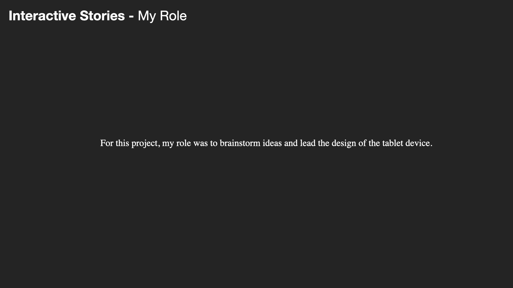Click the word "this" in the body sentence
The height and width of the screenshot is (288, 513).
tap(122, 143)
